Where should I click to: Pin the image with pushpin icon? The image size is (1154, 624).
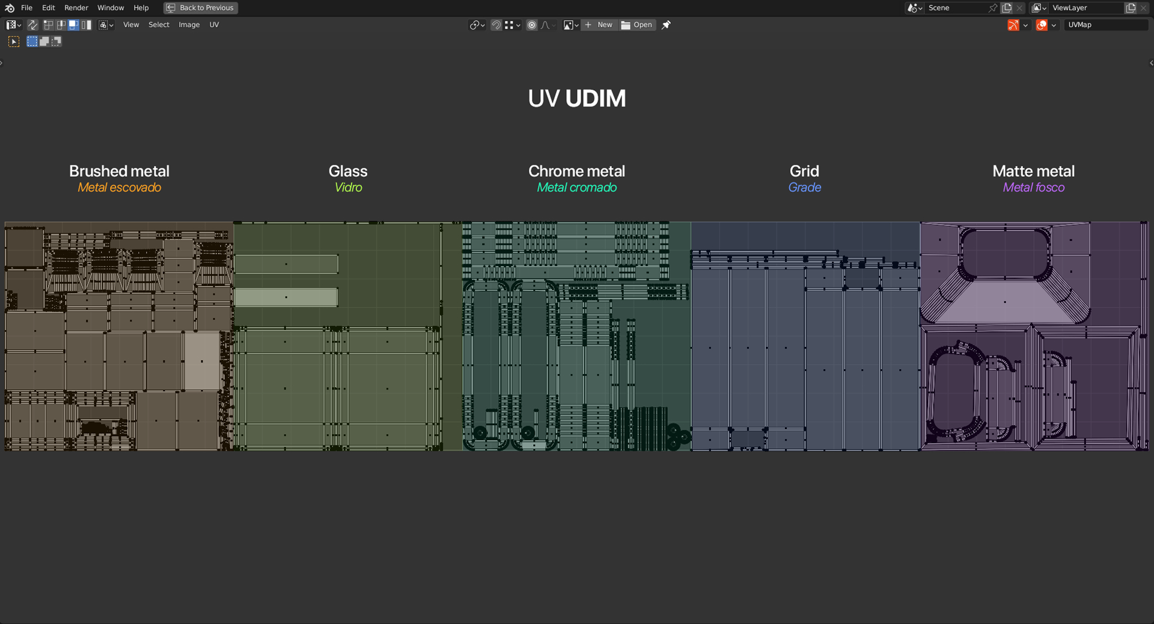666,25
